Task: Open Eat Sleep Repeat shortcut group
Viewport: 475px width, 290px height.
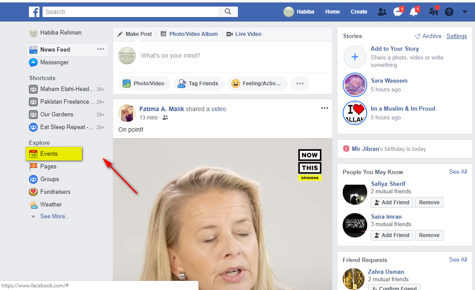Action: tap(67, 127)
